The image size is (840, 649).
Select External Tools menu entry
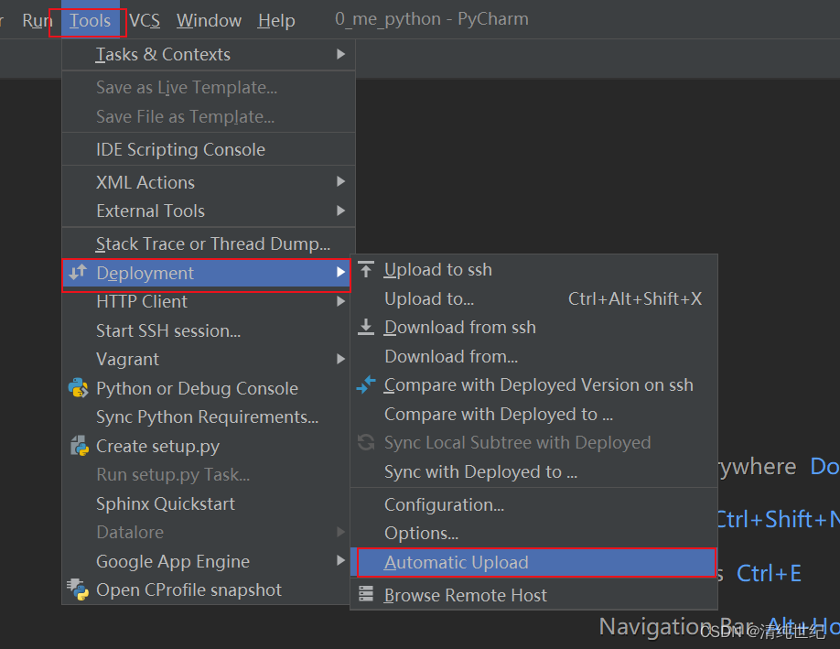pyautogui.click(x=209, y=211)
